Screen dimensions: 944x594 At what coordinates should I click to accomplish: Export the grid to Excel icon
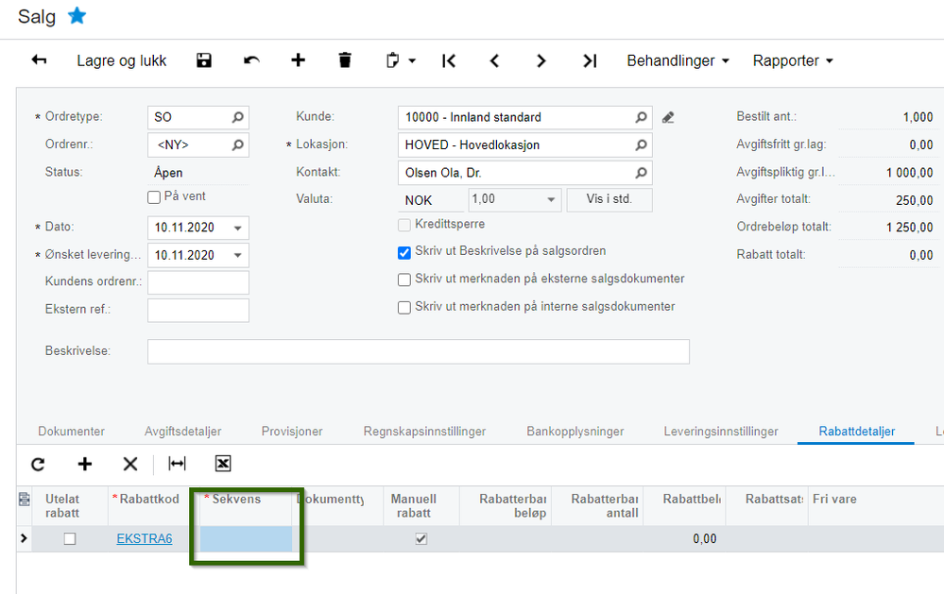coord(223,464)
